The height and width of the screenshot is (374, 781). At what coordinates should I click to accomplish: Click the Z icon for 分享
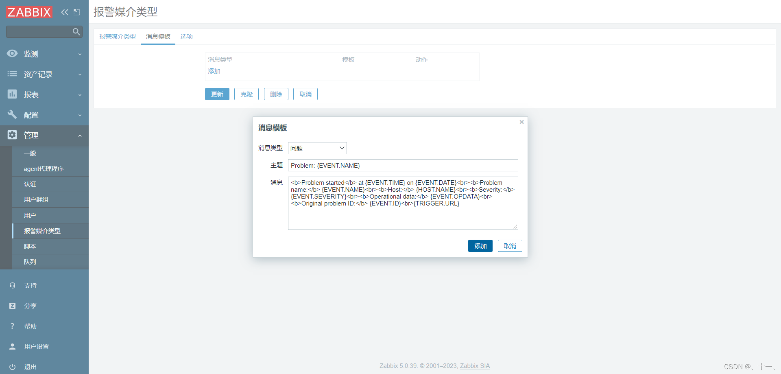click(12, 306)
